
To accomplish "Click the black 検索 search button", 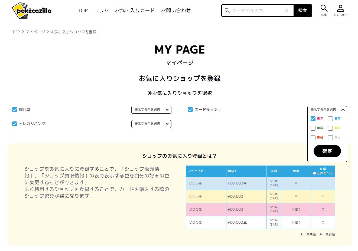I will click(303, 11).
